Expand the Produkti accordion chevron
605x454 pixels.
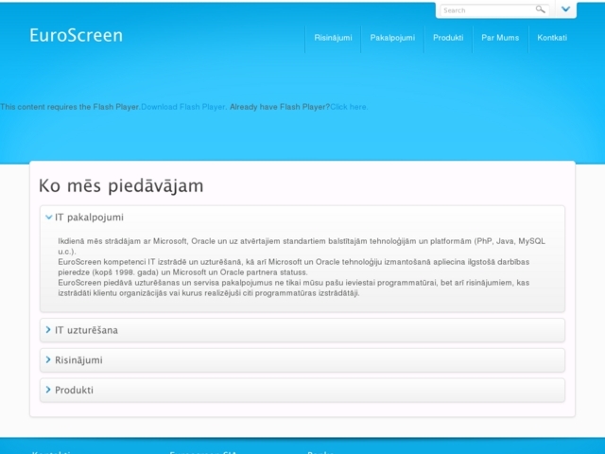tap(48, 390)
